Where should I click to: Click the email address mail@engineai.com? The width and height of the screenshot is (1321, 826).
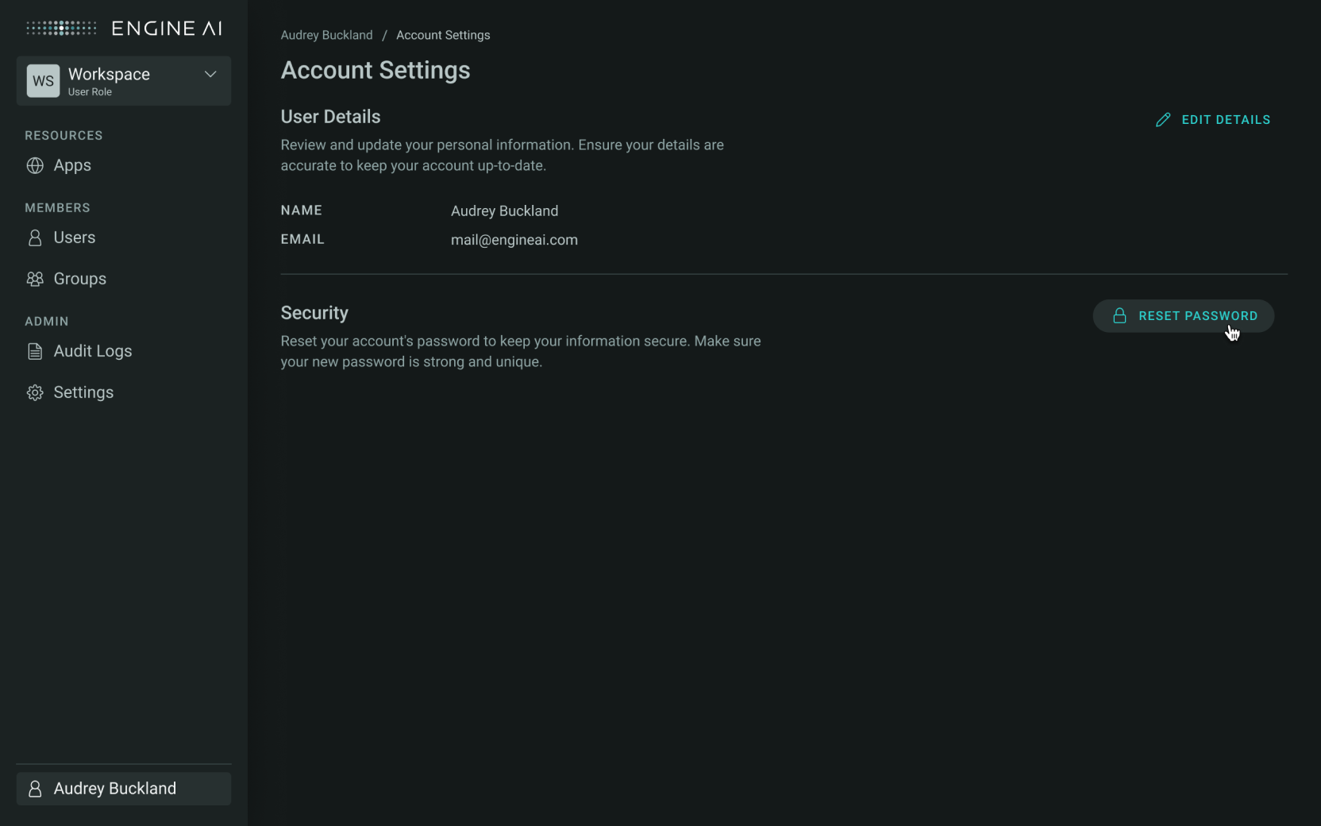[x=514, y=240]
